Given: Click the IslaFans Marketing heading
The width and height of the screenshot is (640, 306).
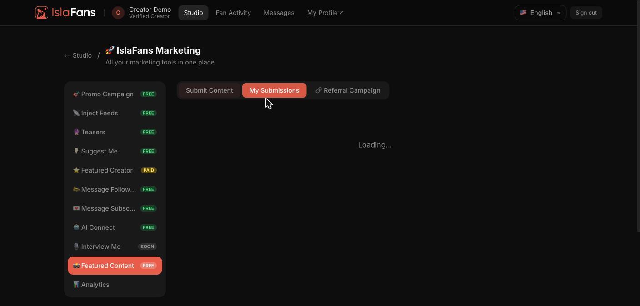Looking at the screenshot, I should tap(159, 50).
